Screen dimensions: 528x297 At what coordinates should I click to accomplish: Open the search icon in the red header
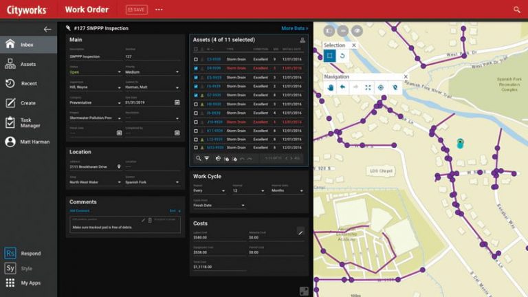point(516,10)
